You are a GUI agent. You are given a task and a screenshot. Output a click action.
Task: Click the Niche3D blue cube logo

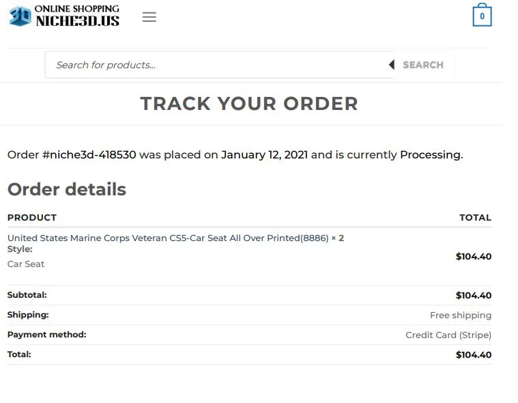pos(20,16)
